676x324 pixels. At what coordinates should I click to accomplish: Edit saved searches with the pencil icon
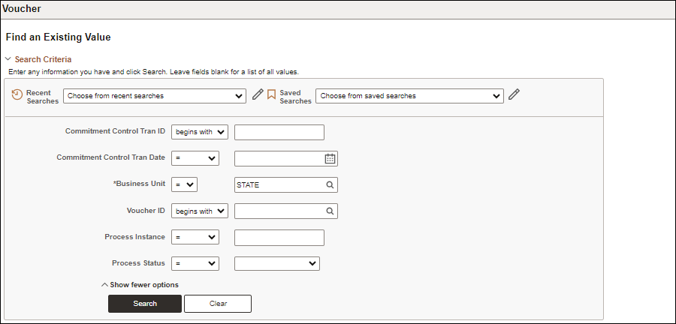point(514,94)
